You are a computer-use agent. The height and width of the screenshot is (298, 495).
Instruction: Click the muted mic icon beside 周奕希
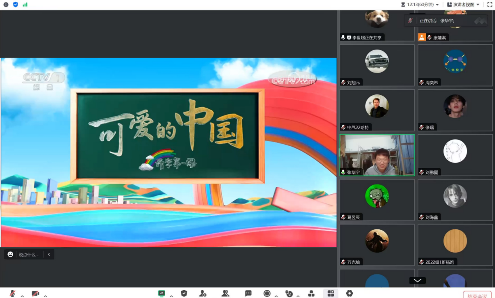point(422,82)
